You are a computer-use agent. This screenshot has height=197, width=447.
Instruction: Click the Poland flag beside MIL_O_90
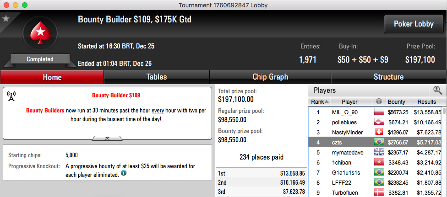coord(379,112)
